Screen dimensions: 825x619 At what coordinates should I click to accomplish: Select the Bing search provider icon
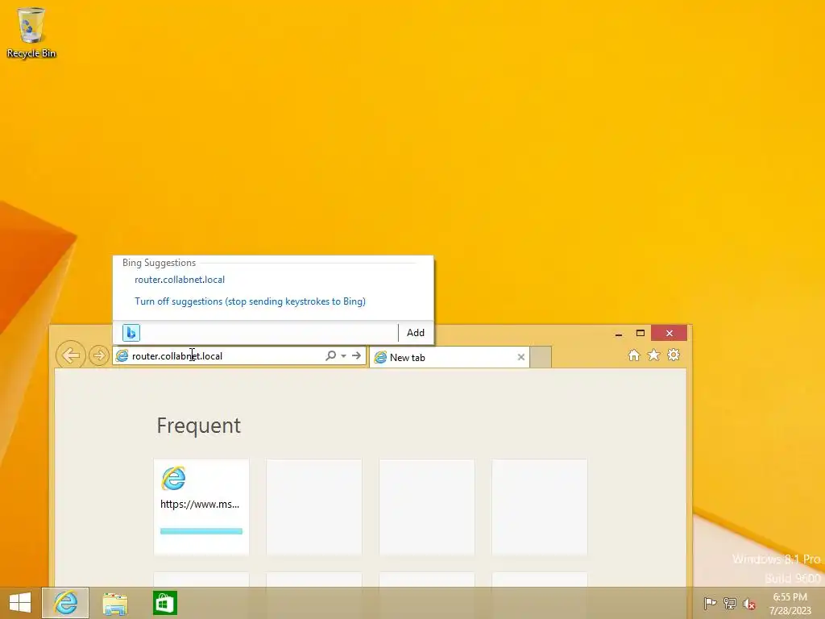coord(131,333)
